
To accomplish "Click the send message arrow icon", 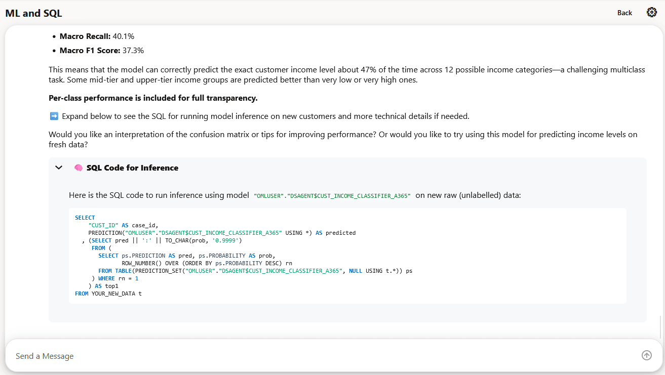I will pyautogui.click(x=647, y=355).
